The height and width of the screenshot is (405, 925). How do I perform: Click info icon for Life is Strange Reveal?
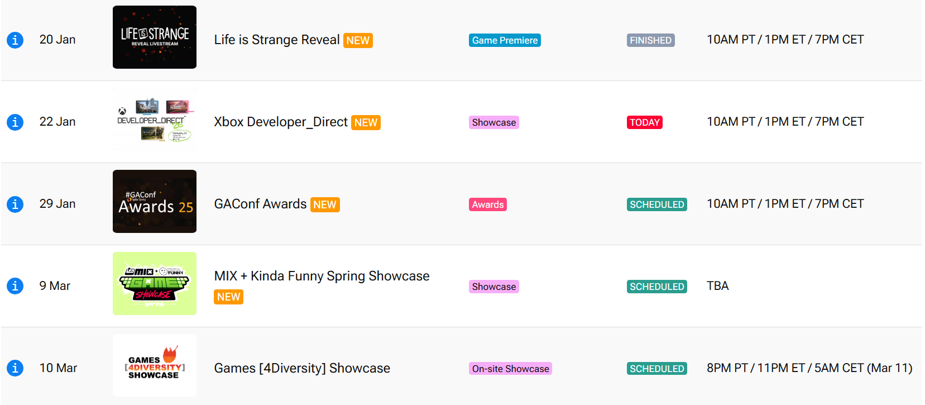click(x=15, y=40)
